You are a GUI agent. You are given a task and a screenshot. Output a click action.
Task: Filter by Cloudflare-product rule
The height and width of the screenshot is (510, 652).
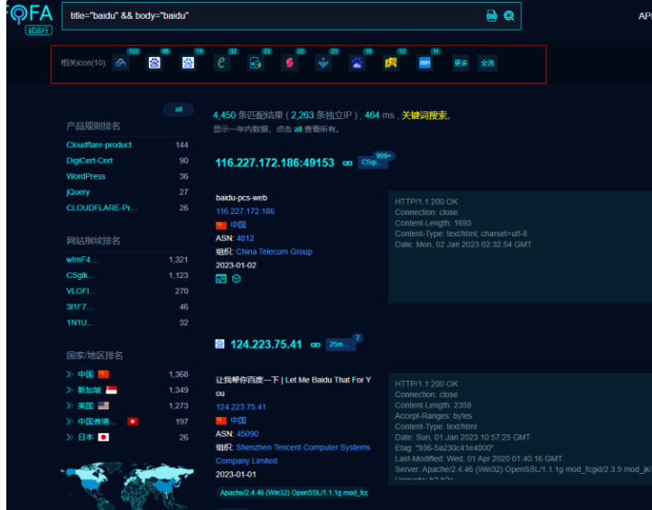point(98,145)
